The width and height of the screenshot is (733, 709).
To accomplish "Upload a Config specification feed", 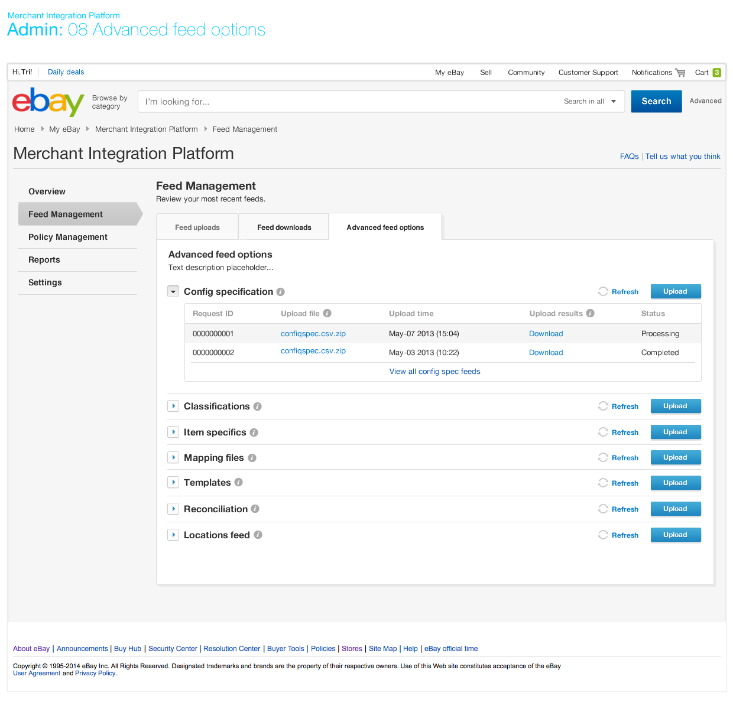I will [x=676, y=291].
